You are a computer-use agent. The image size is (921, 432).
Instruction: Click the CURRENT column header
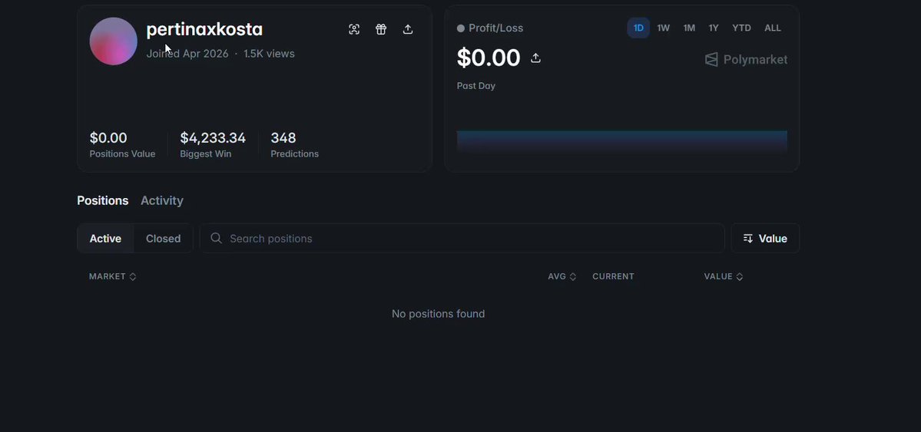pos(613,276)
